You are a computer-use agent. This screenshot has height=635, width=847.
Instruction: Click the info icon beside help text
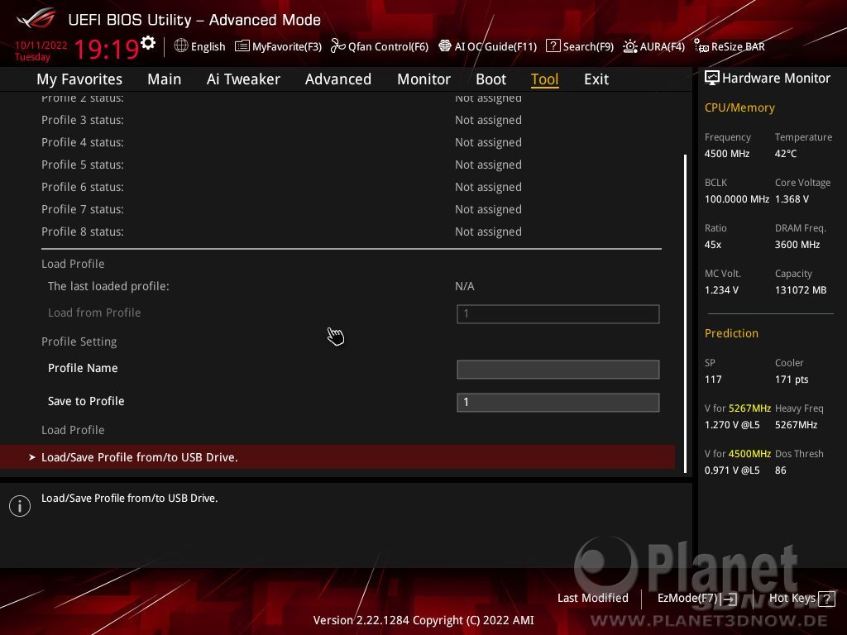(20, 506)
